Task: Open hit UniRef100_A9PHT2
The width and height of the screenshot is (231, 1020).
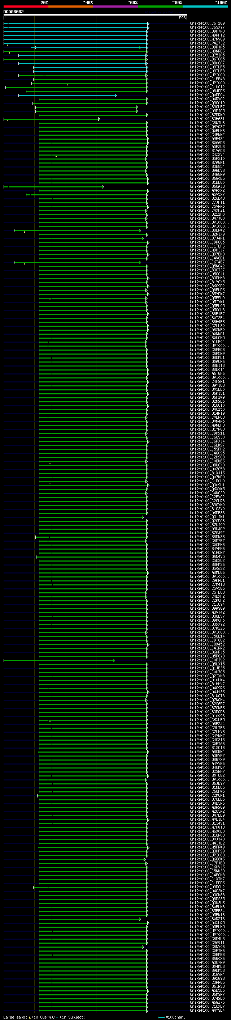Action: [207, 35]
